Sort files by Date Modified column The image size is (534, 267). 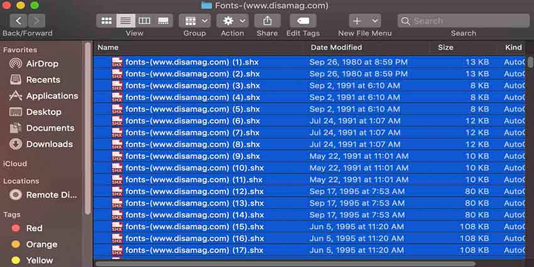336,47
